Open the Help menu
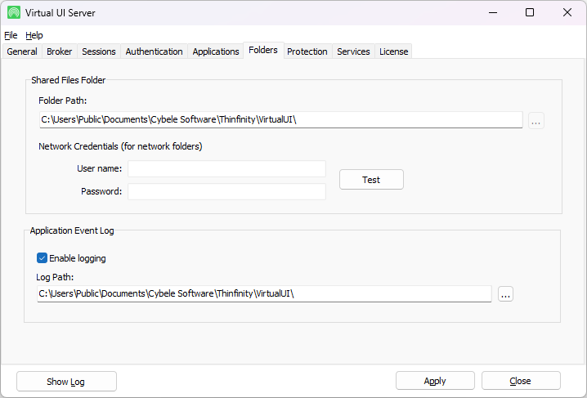 click(34, 35)
